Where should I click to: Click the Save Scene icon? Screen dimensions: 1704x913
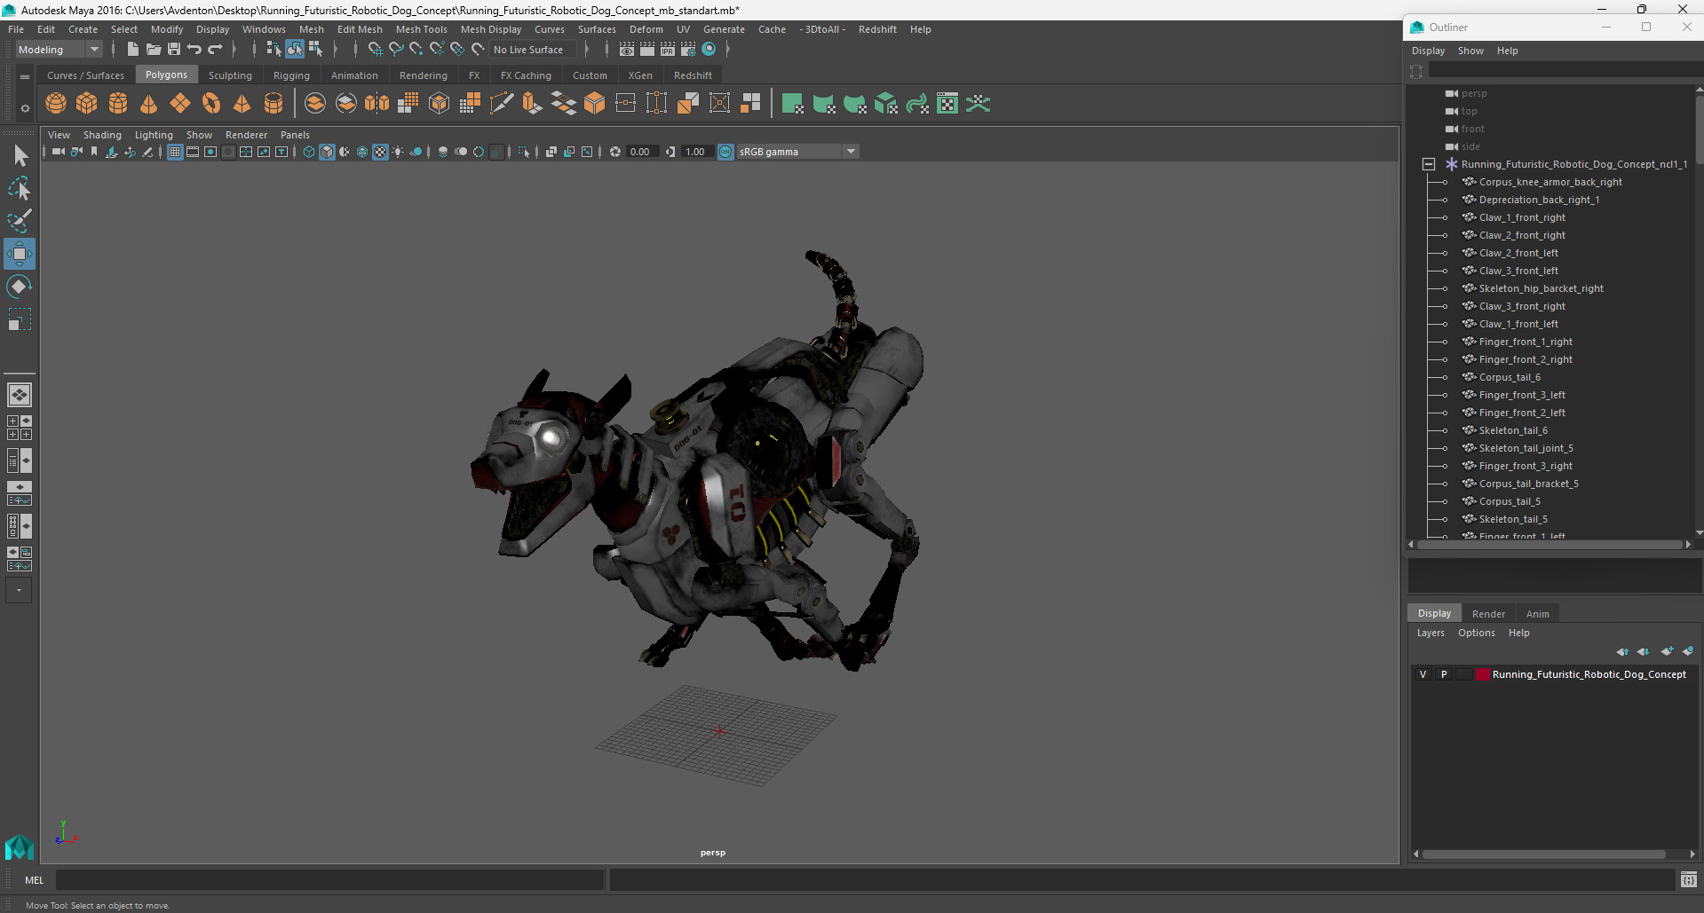pos(174,50)
